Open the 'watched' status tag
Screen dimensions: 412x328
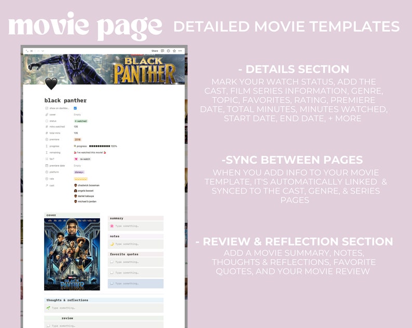(81, 121)
